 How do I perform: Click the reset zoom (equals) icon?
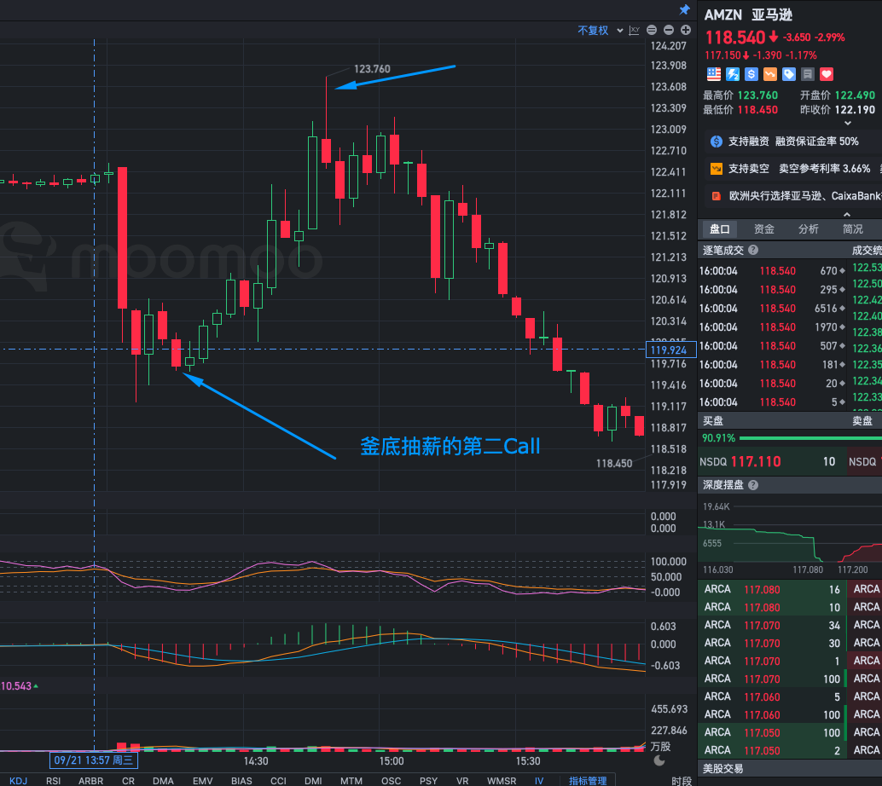(652, 30)
